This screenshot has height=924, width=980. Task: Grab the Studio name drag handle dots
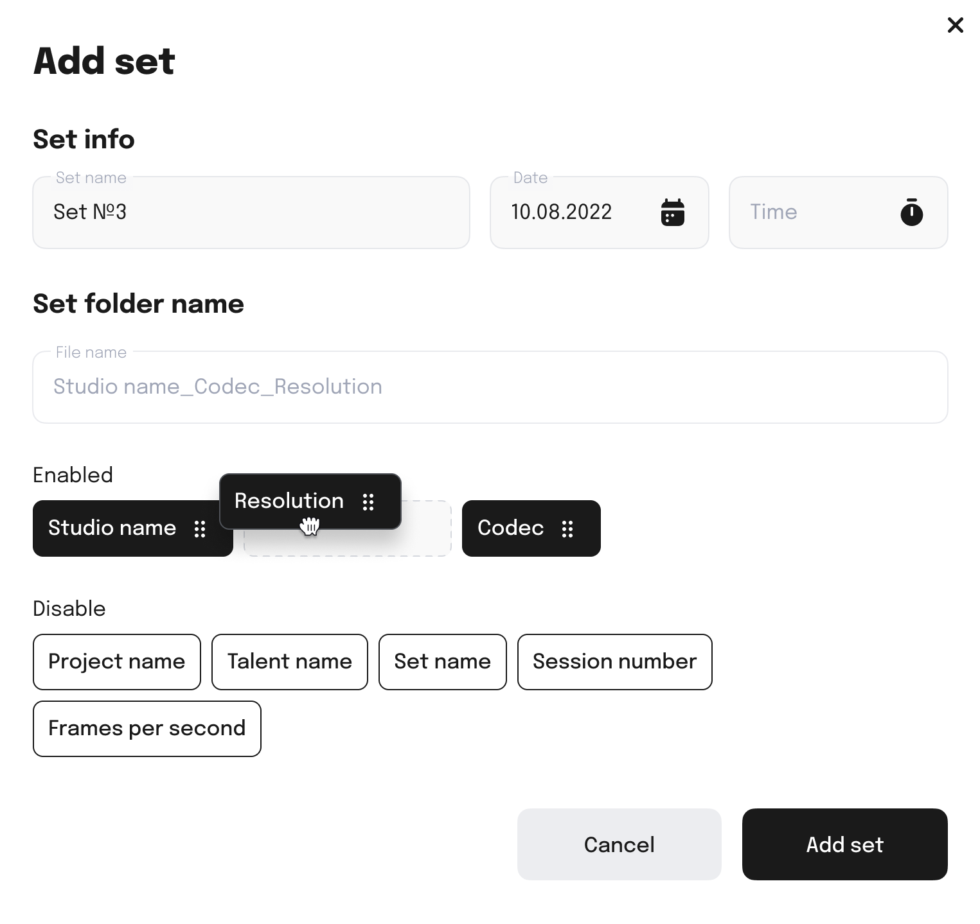(x=200, y=528)
